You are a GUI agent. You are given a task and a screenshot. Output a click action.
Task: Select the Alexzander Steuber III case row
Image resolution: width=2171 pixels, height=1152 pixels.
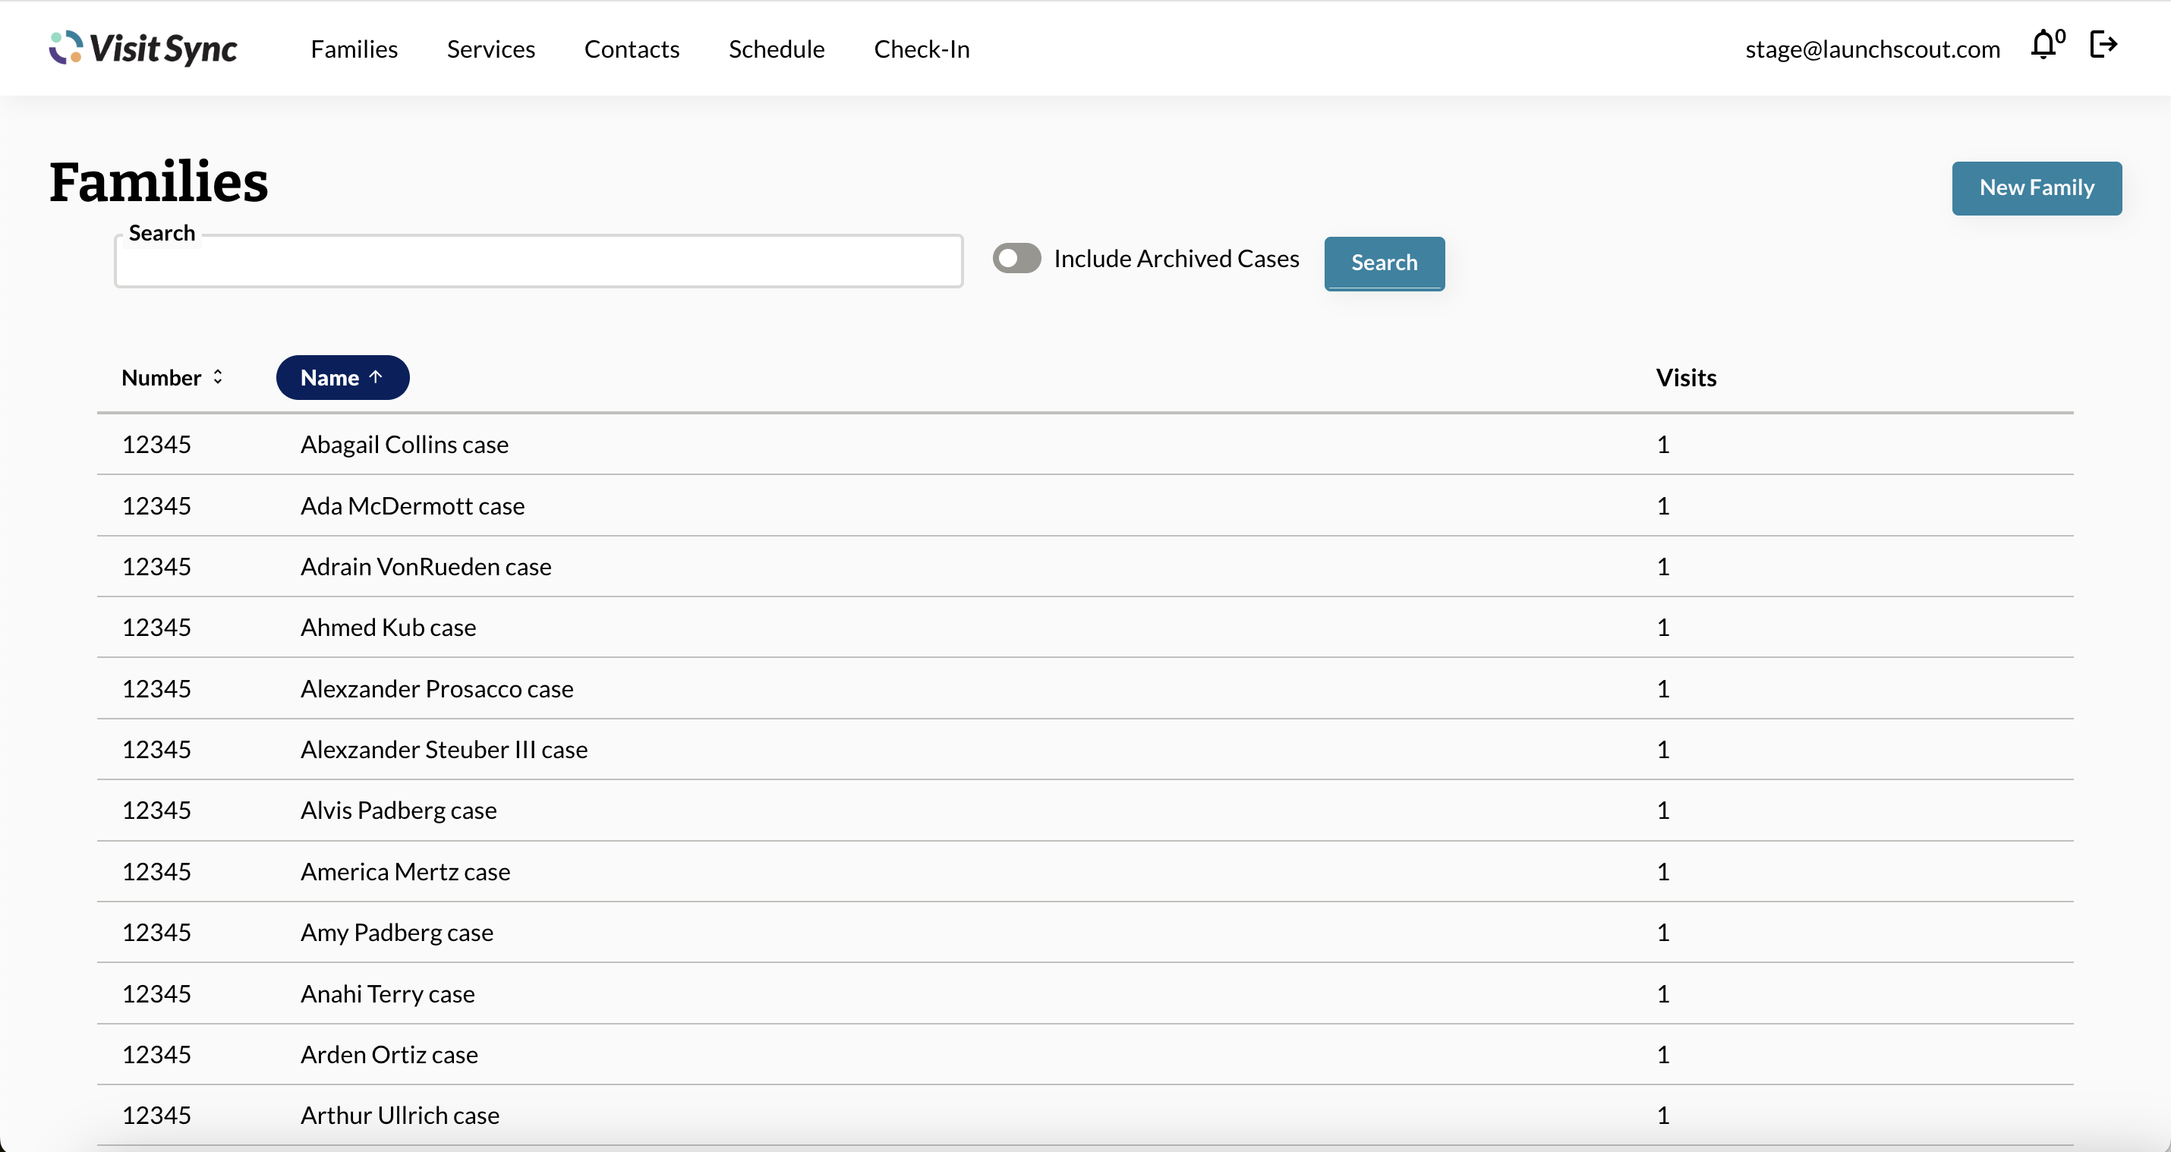444,749
